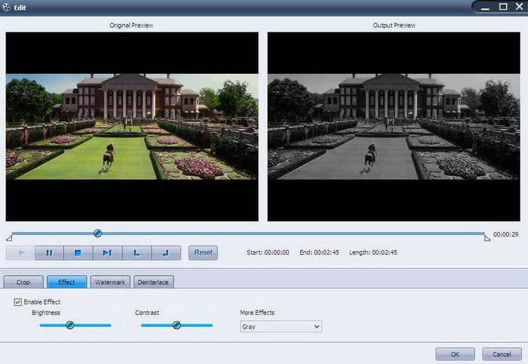Open the More Effects dropdown showing Gray

281,326
